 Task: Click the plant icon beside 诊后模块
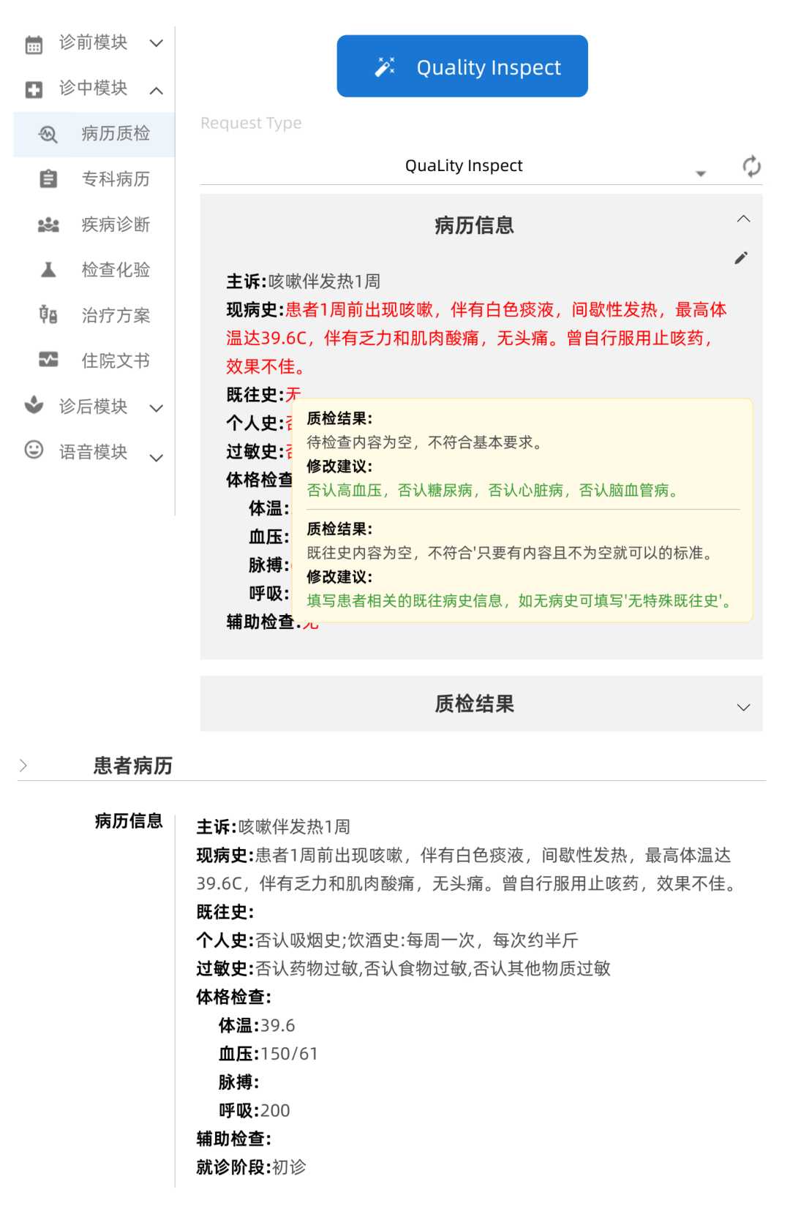(x=34, y=405)
